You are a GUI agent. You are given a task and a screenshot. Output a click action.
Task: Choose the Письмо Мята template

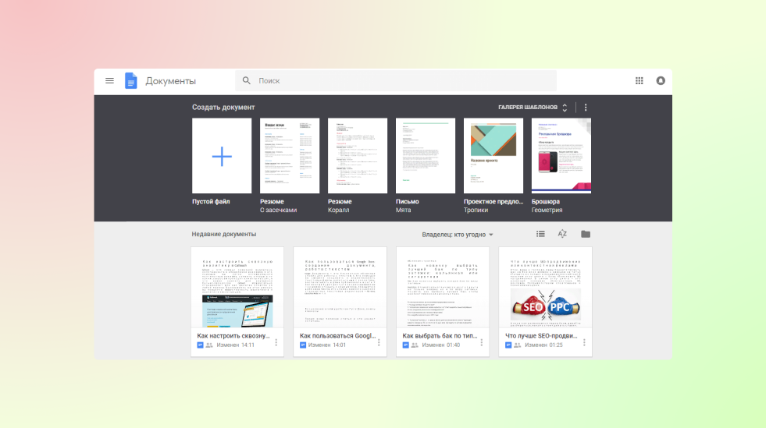tap(426, 156)
